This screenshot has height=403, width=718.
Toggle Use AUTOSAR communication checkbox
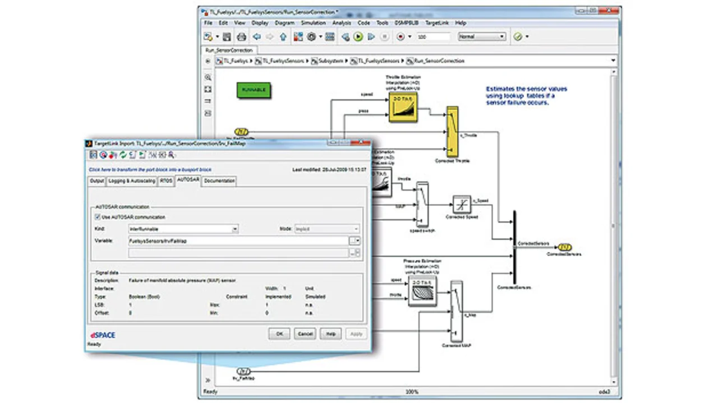click(x=98, y=217)
